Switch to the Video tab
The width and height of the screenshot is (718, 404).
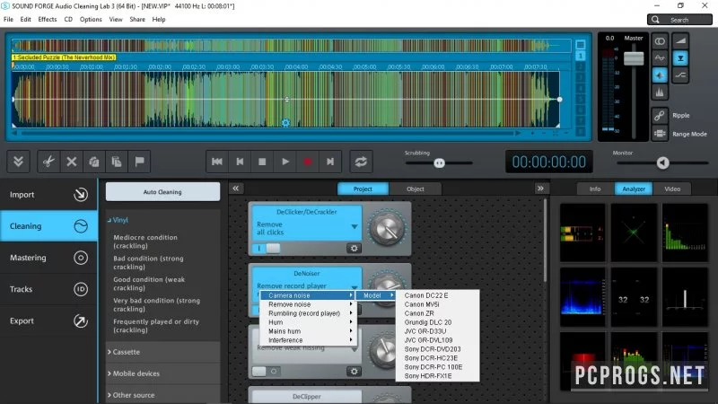pyautogui.click(x=672, y=189)
